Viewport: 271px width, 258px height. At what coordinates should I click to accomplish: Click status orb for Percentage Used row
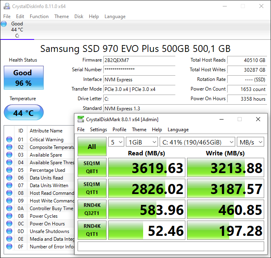9,170
